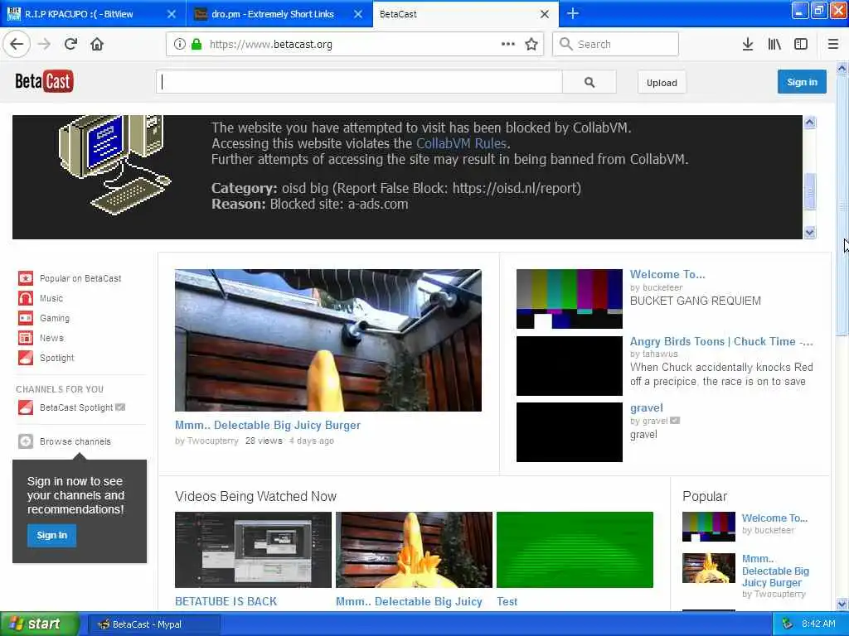849x636 pixels.
Task: Select the BetaCast browser tab
Action: point(465,13)
